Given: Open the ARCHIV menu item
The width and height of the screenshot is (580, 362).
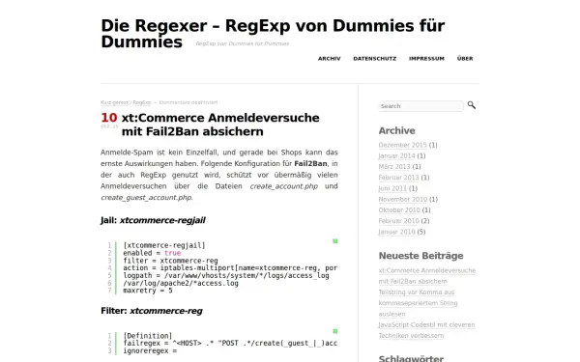Looking at the screenshot, I should coord(330,58).
